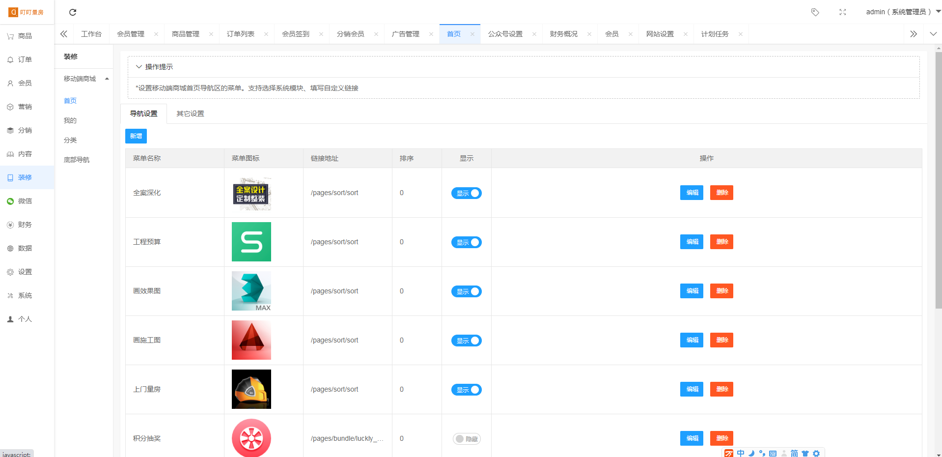Screen dimensions: 942x457
Task: Open 营销 in left sidebar
Action: pyautogui.click(x=27, y=107)
